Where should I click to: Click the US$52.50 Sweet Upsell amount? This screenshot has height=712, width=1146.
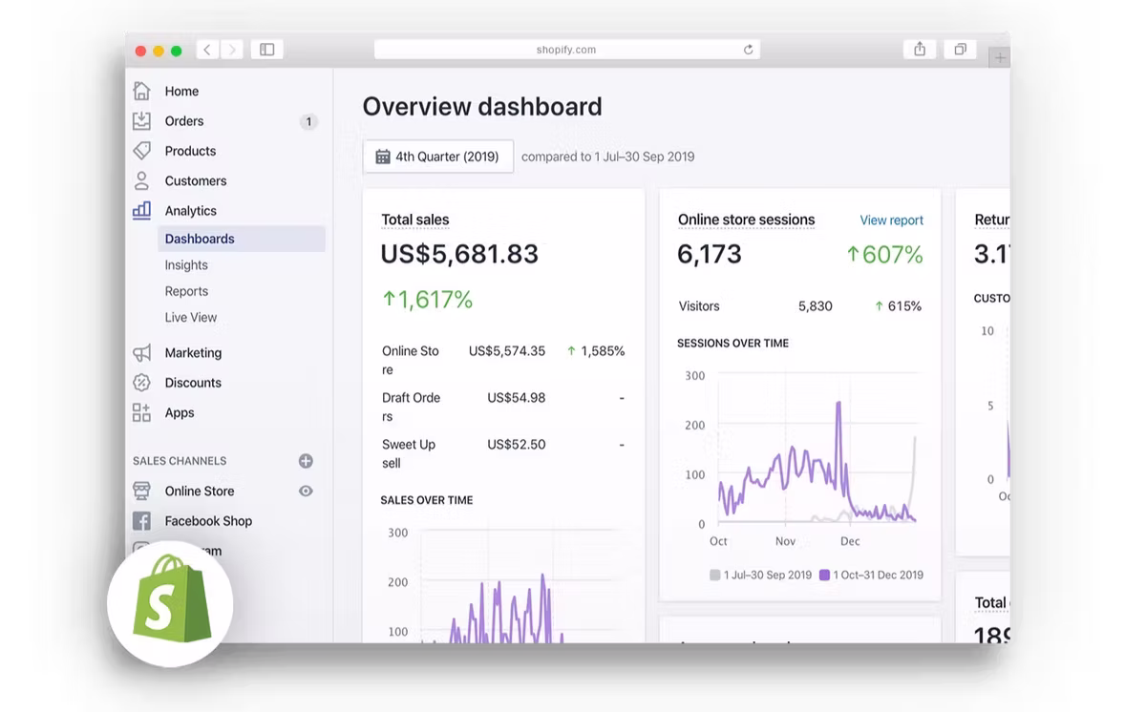(517, 445)
